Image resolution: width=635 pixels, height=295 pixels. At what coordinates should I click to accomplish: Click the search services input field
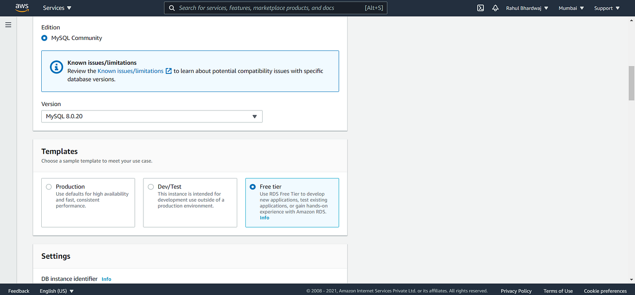click(275, 8)
